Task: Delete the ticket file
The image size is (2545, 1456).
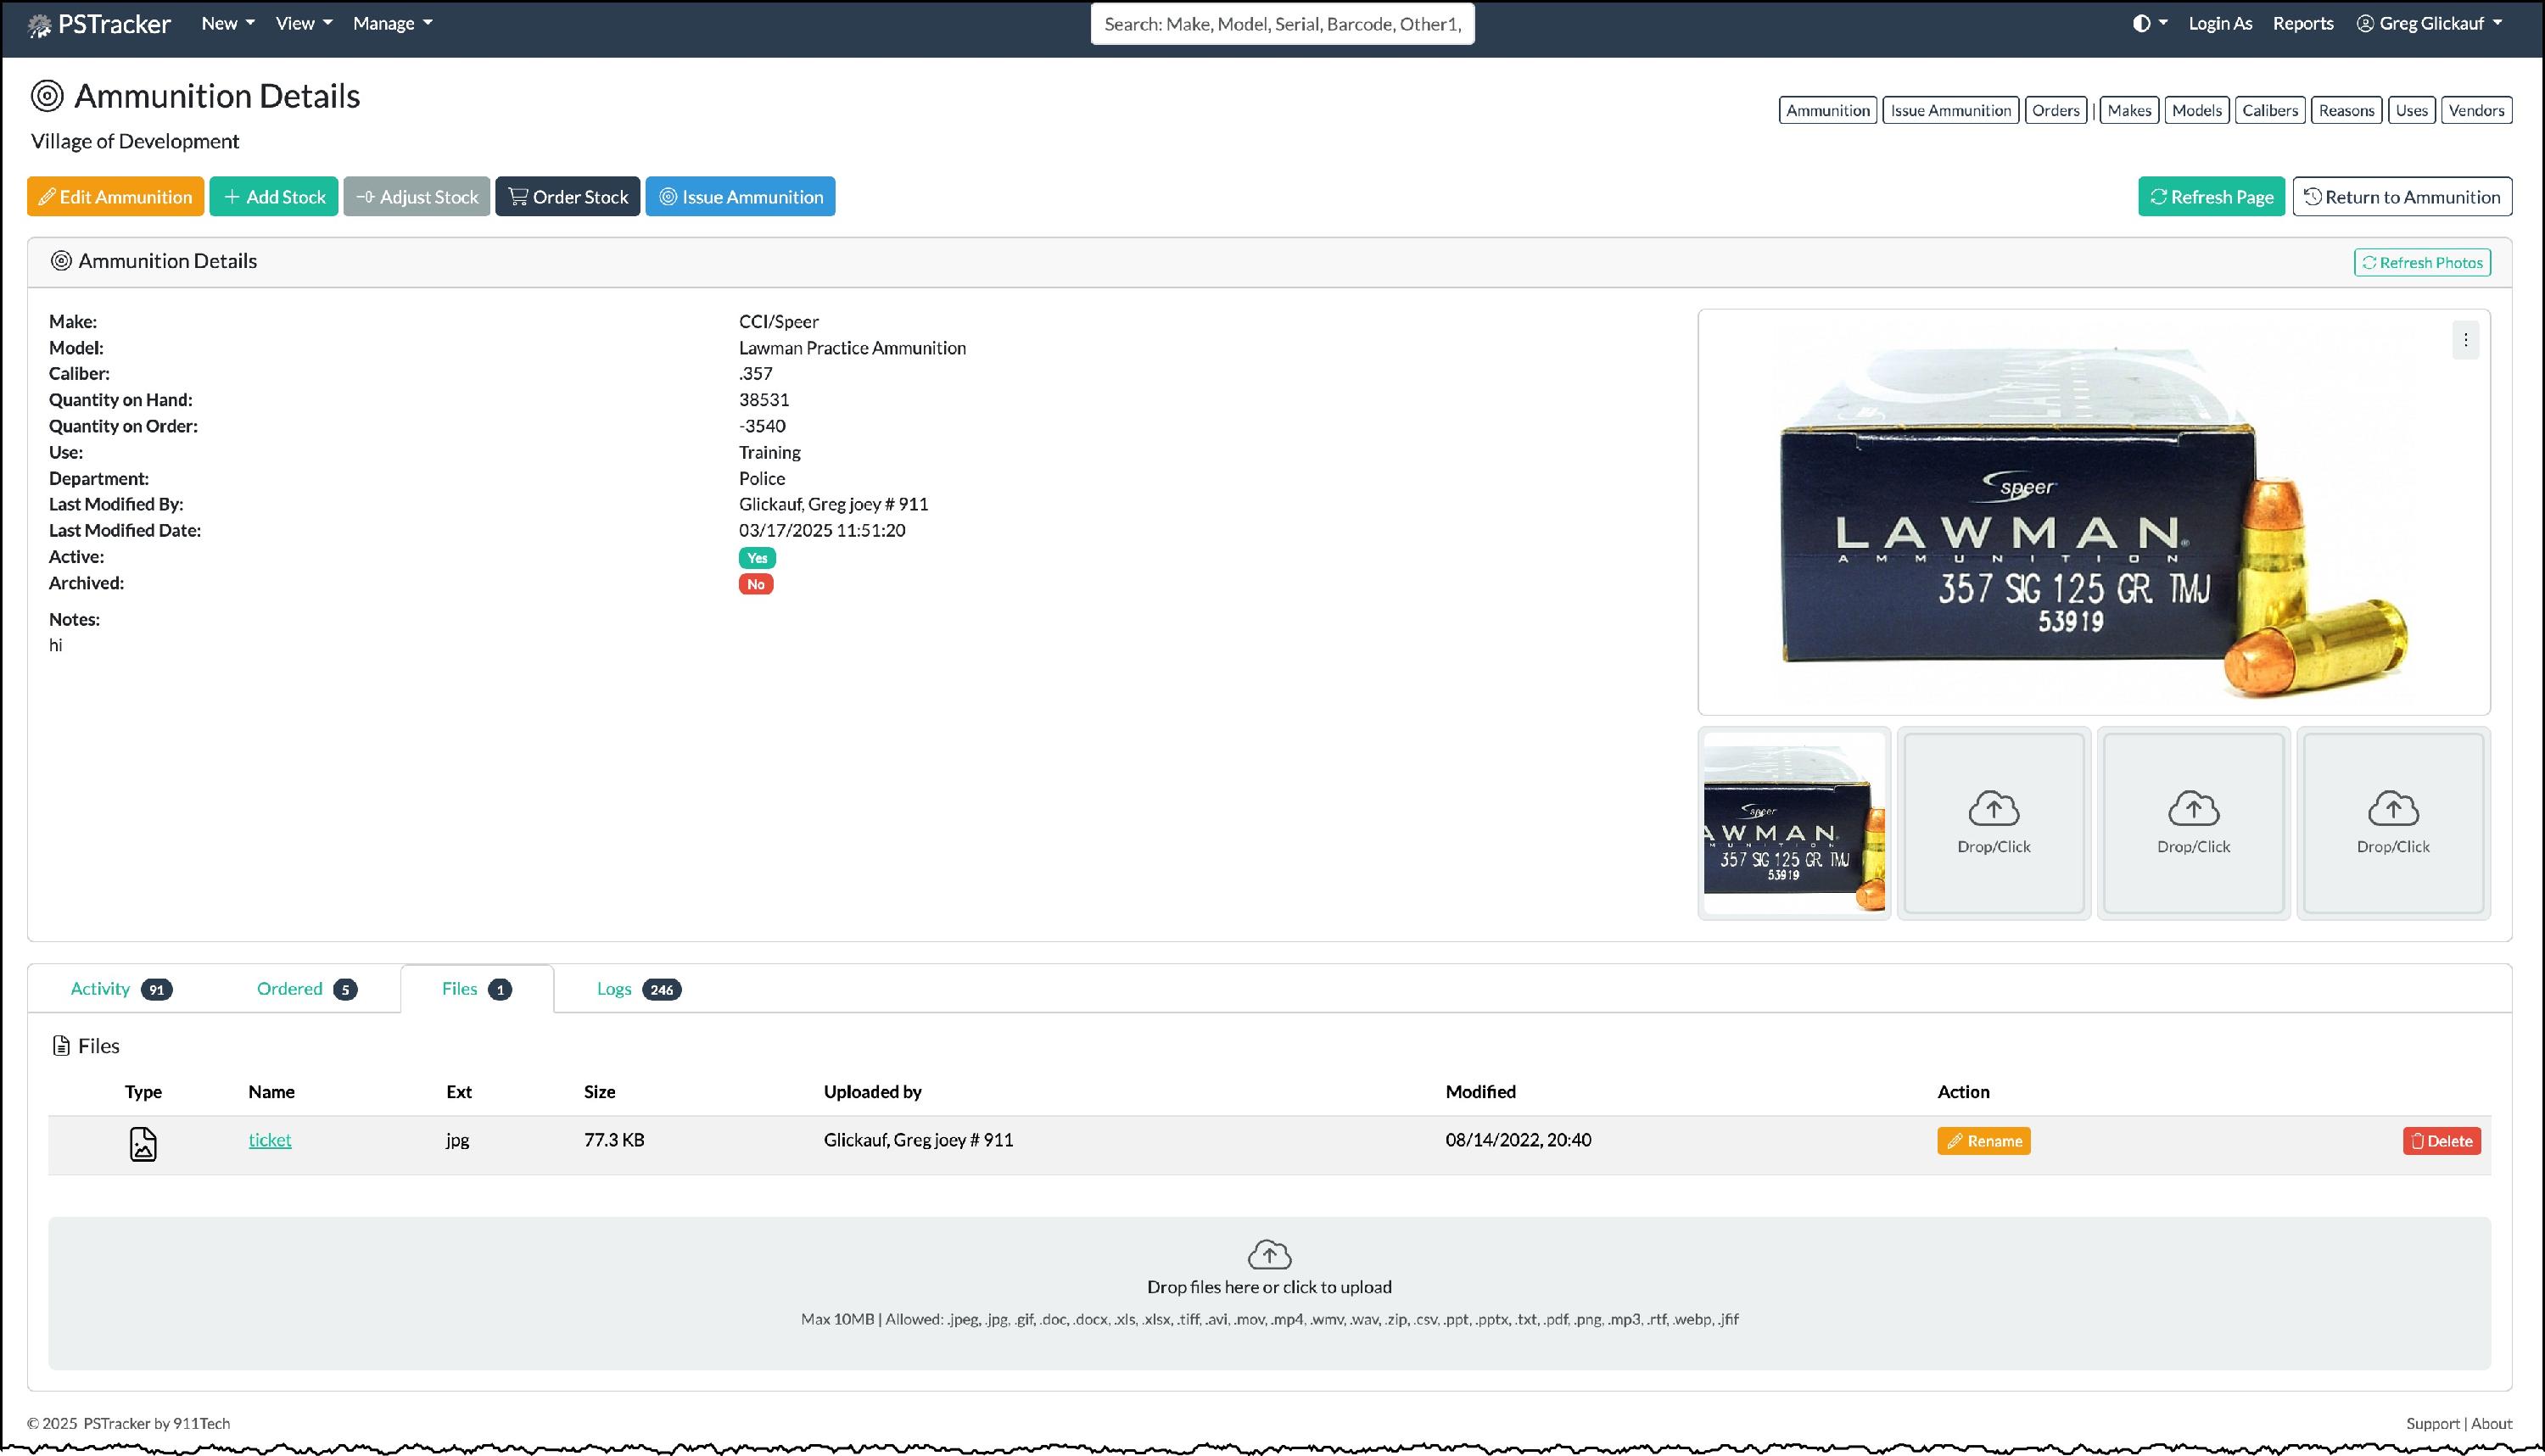Action: pos(2441,1141)
